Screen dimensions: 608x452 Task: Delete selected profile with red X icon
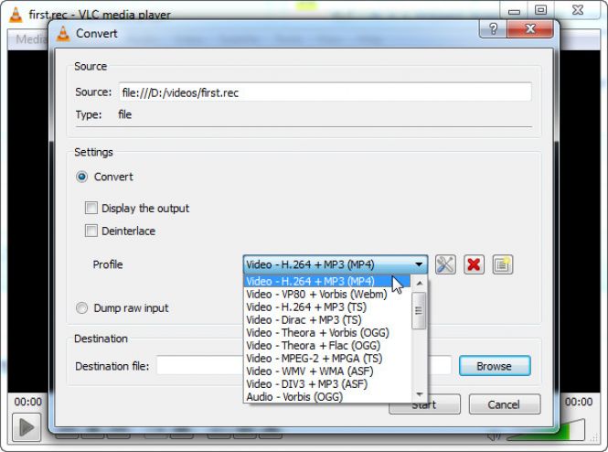[474, 265]
